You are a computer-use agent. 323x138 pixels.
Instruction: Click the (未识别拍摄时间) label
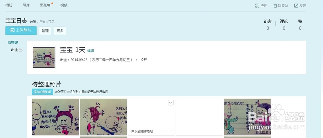pos(142,131)
